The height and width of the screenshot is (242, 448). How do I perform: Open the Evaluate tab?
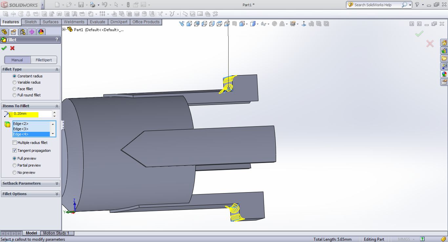97,22
